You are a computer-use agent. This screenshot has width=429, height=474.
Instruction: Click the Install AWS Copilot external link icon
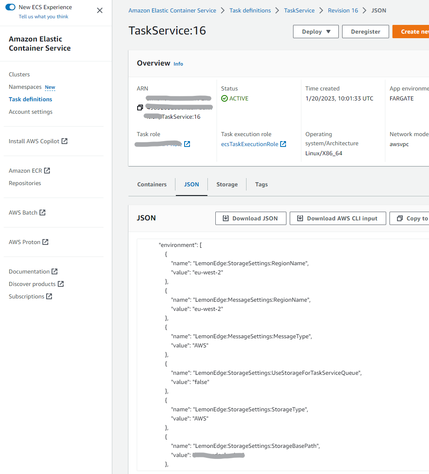64,141
